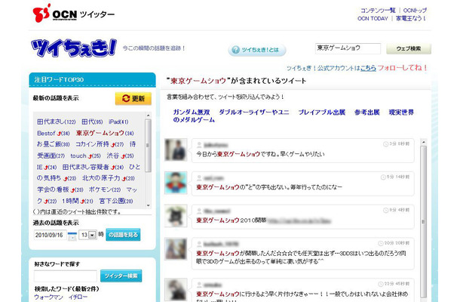Click the third tweet's profile avatar
Screen dimensions: 460x302
(x=176, y=217)
